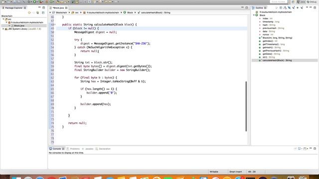Select the Blockchain project in Package Explorer
319x179 pixels.
tap(6, 16)
